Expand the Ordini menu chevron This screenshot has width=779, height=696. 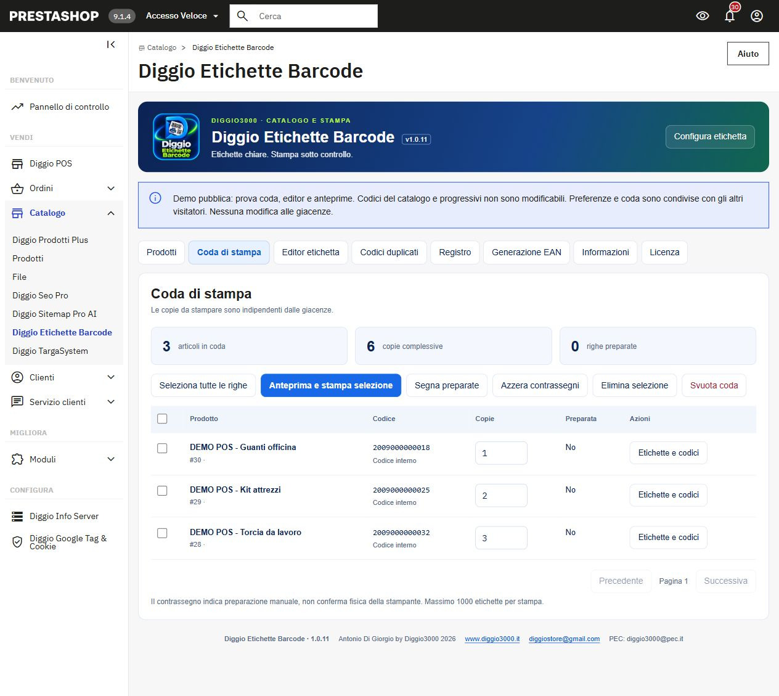pos(111,188)
